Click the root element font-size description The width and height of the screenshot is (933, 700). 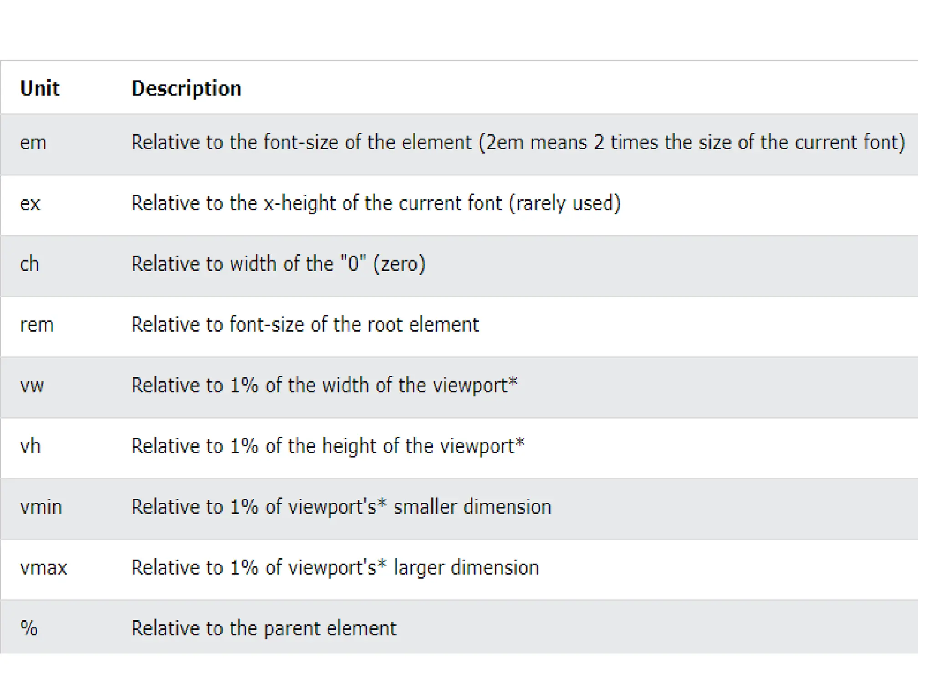(x=305, y=325)
